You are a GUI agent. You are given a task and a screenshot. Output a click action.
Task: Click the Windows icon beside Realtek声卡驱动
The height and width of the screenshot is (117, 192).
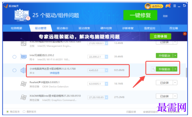click(24, 84)
